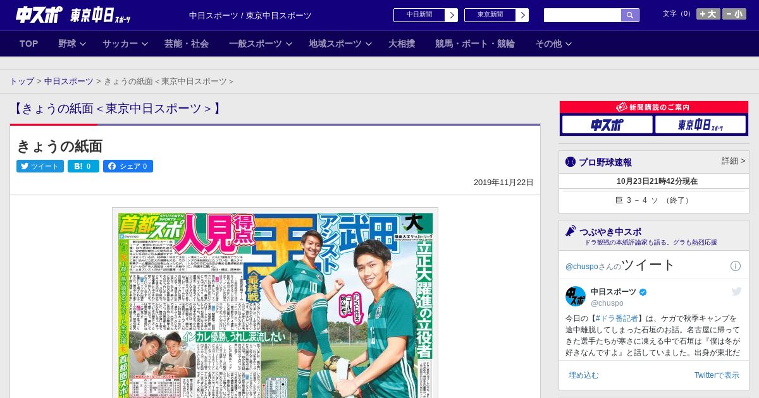This screenshot has height=398, width=759.
Task: Click the @chuspo handle in tweet
Action: click(x=607, y=303)
